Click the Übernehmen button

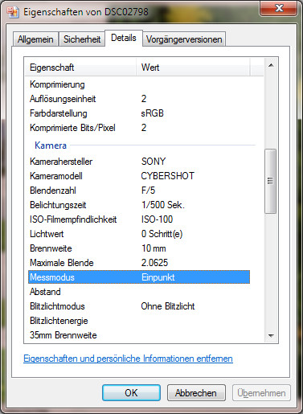coord(261,393)
